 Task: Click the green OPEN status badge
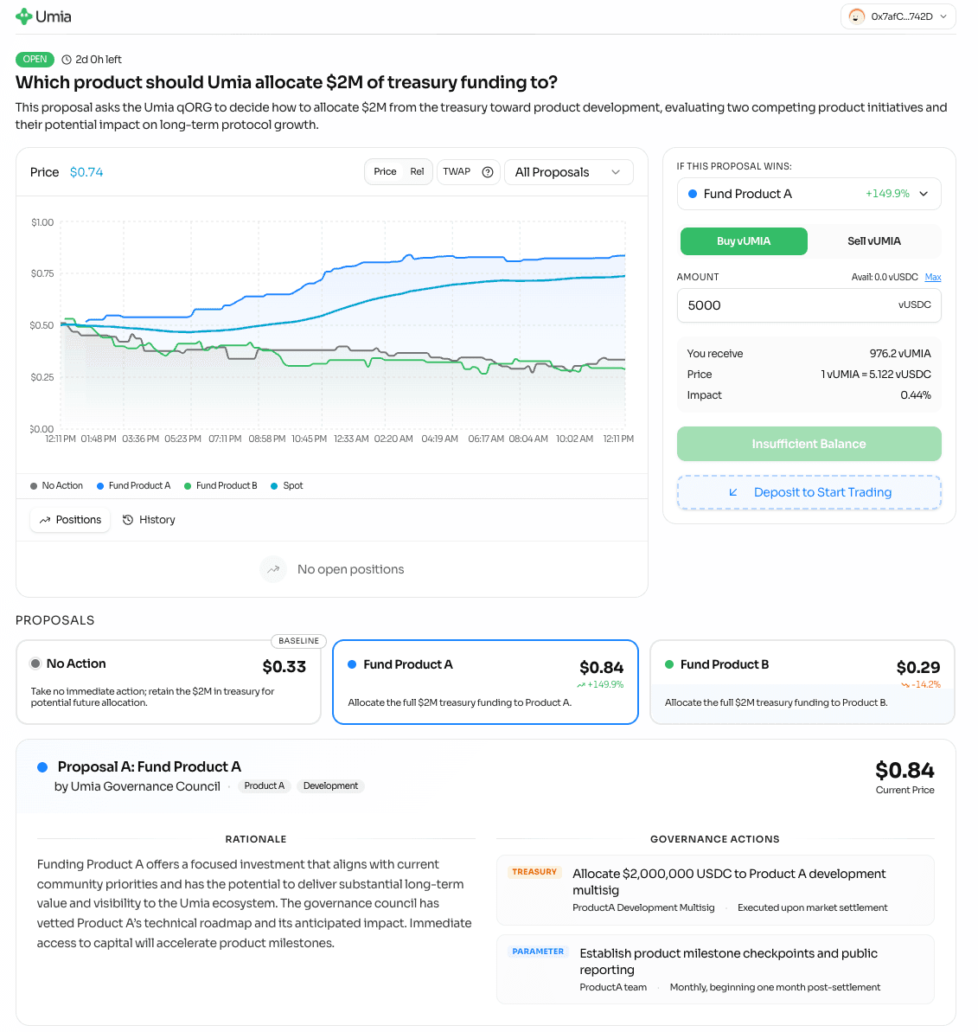35,59
